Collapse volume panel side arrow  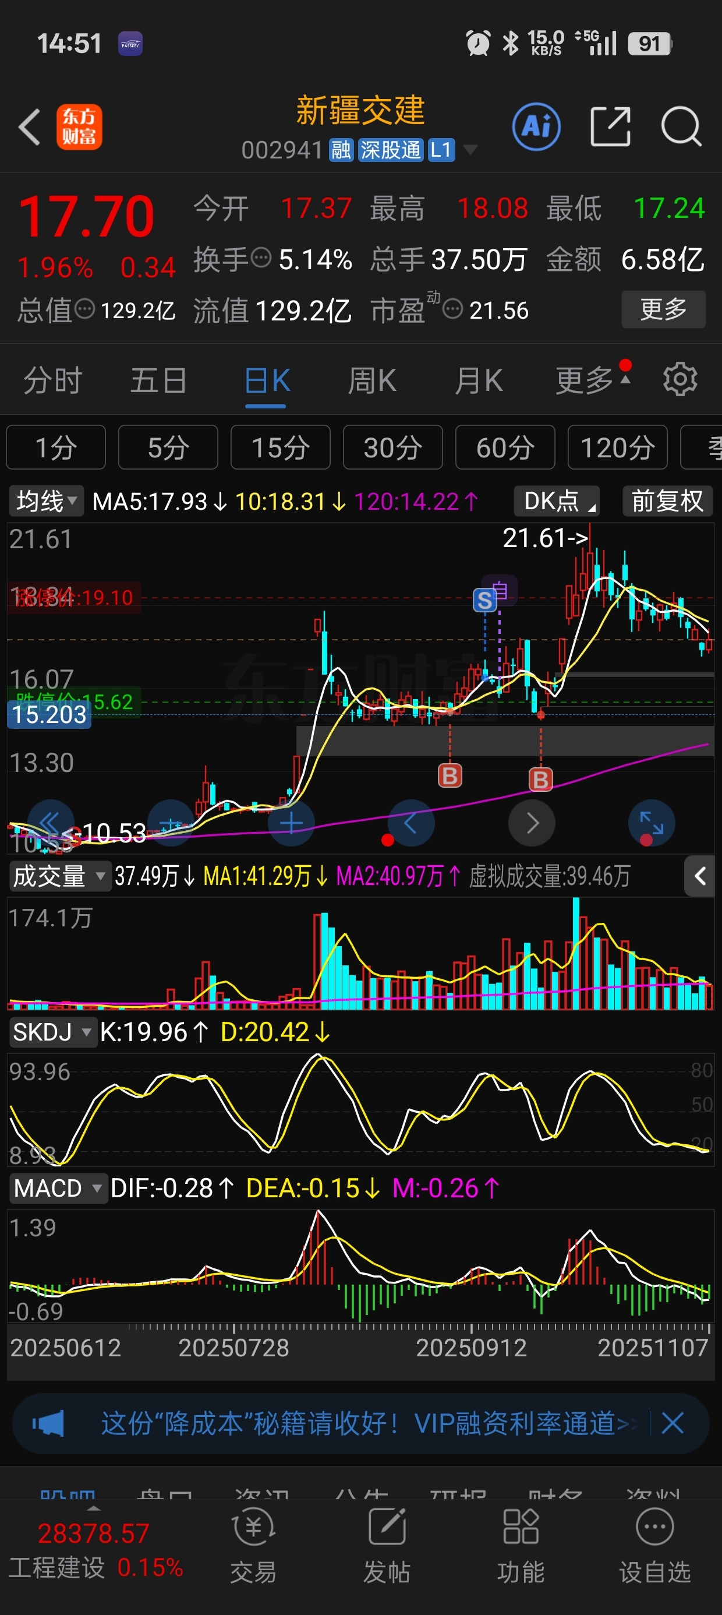(699, 876)
